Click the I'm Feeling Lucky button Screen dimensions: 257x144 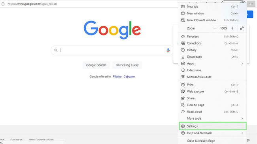tap(127, 65)
